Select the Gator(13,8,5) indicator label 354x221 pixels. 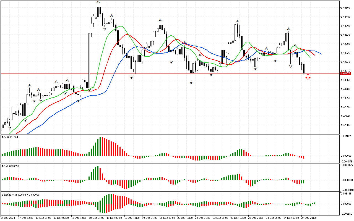(x=20, y=194)
